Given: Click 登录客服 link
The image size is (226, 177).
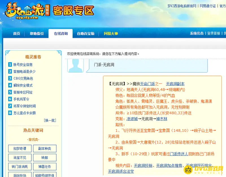Looking at the screenshot, I should point(214,33).
